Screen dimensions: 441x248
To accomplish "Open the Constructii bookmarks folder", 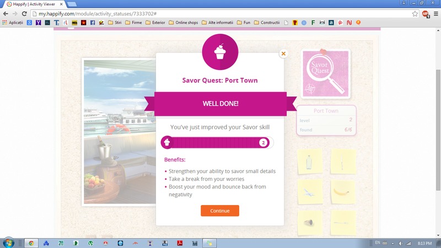I will (267, 23).
